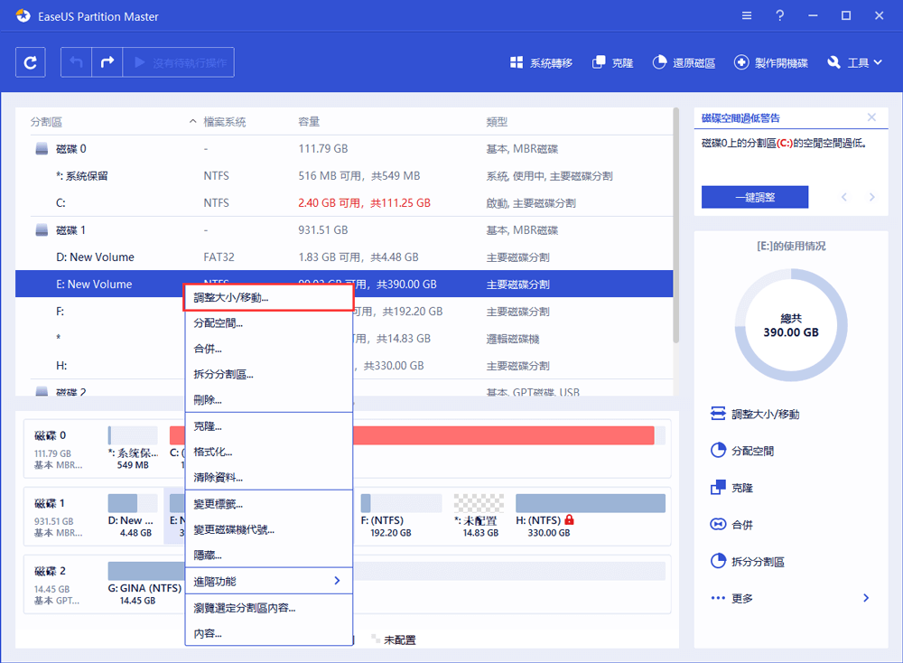Click the EaseUS Partition Master logo icon
The image size is (903, 663).
(23, 16)
